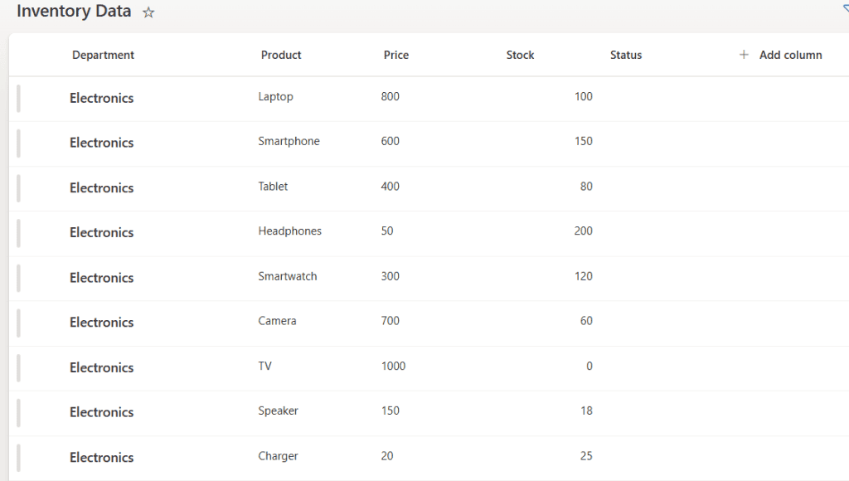Viewport: 849px width, 481px height.
Task: Select the Charger product cell
Action: click(x=279, y=457)
